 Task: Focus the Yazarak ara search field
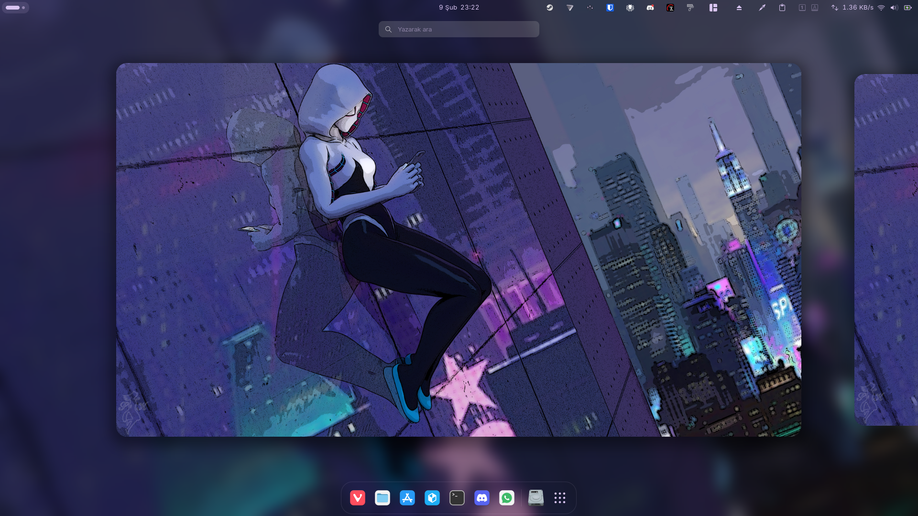tap(459, 29)
